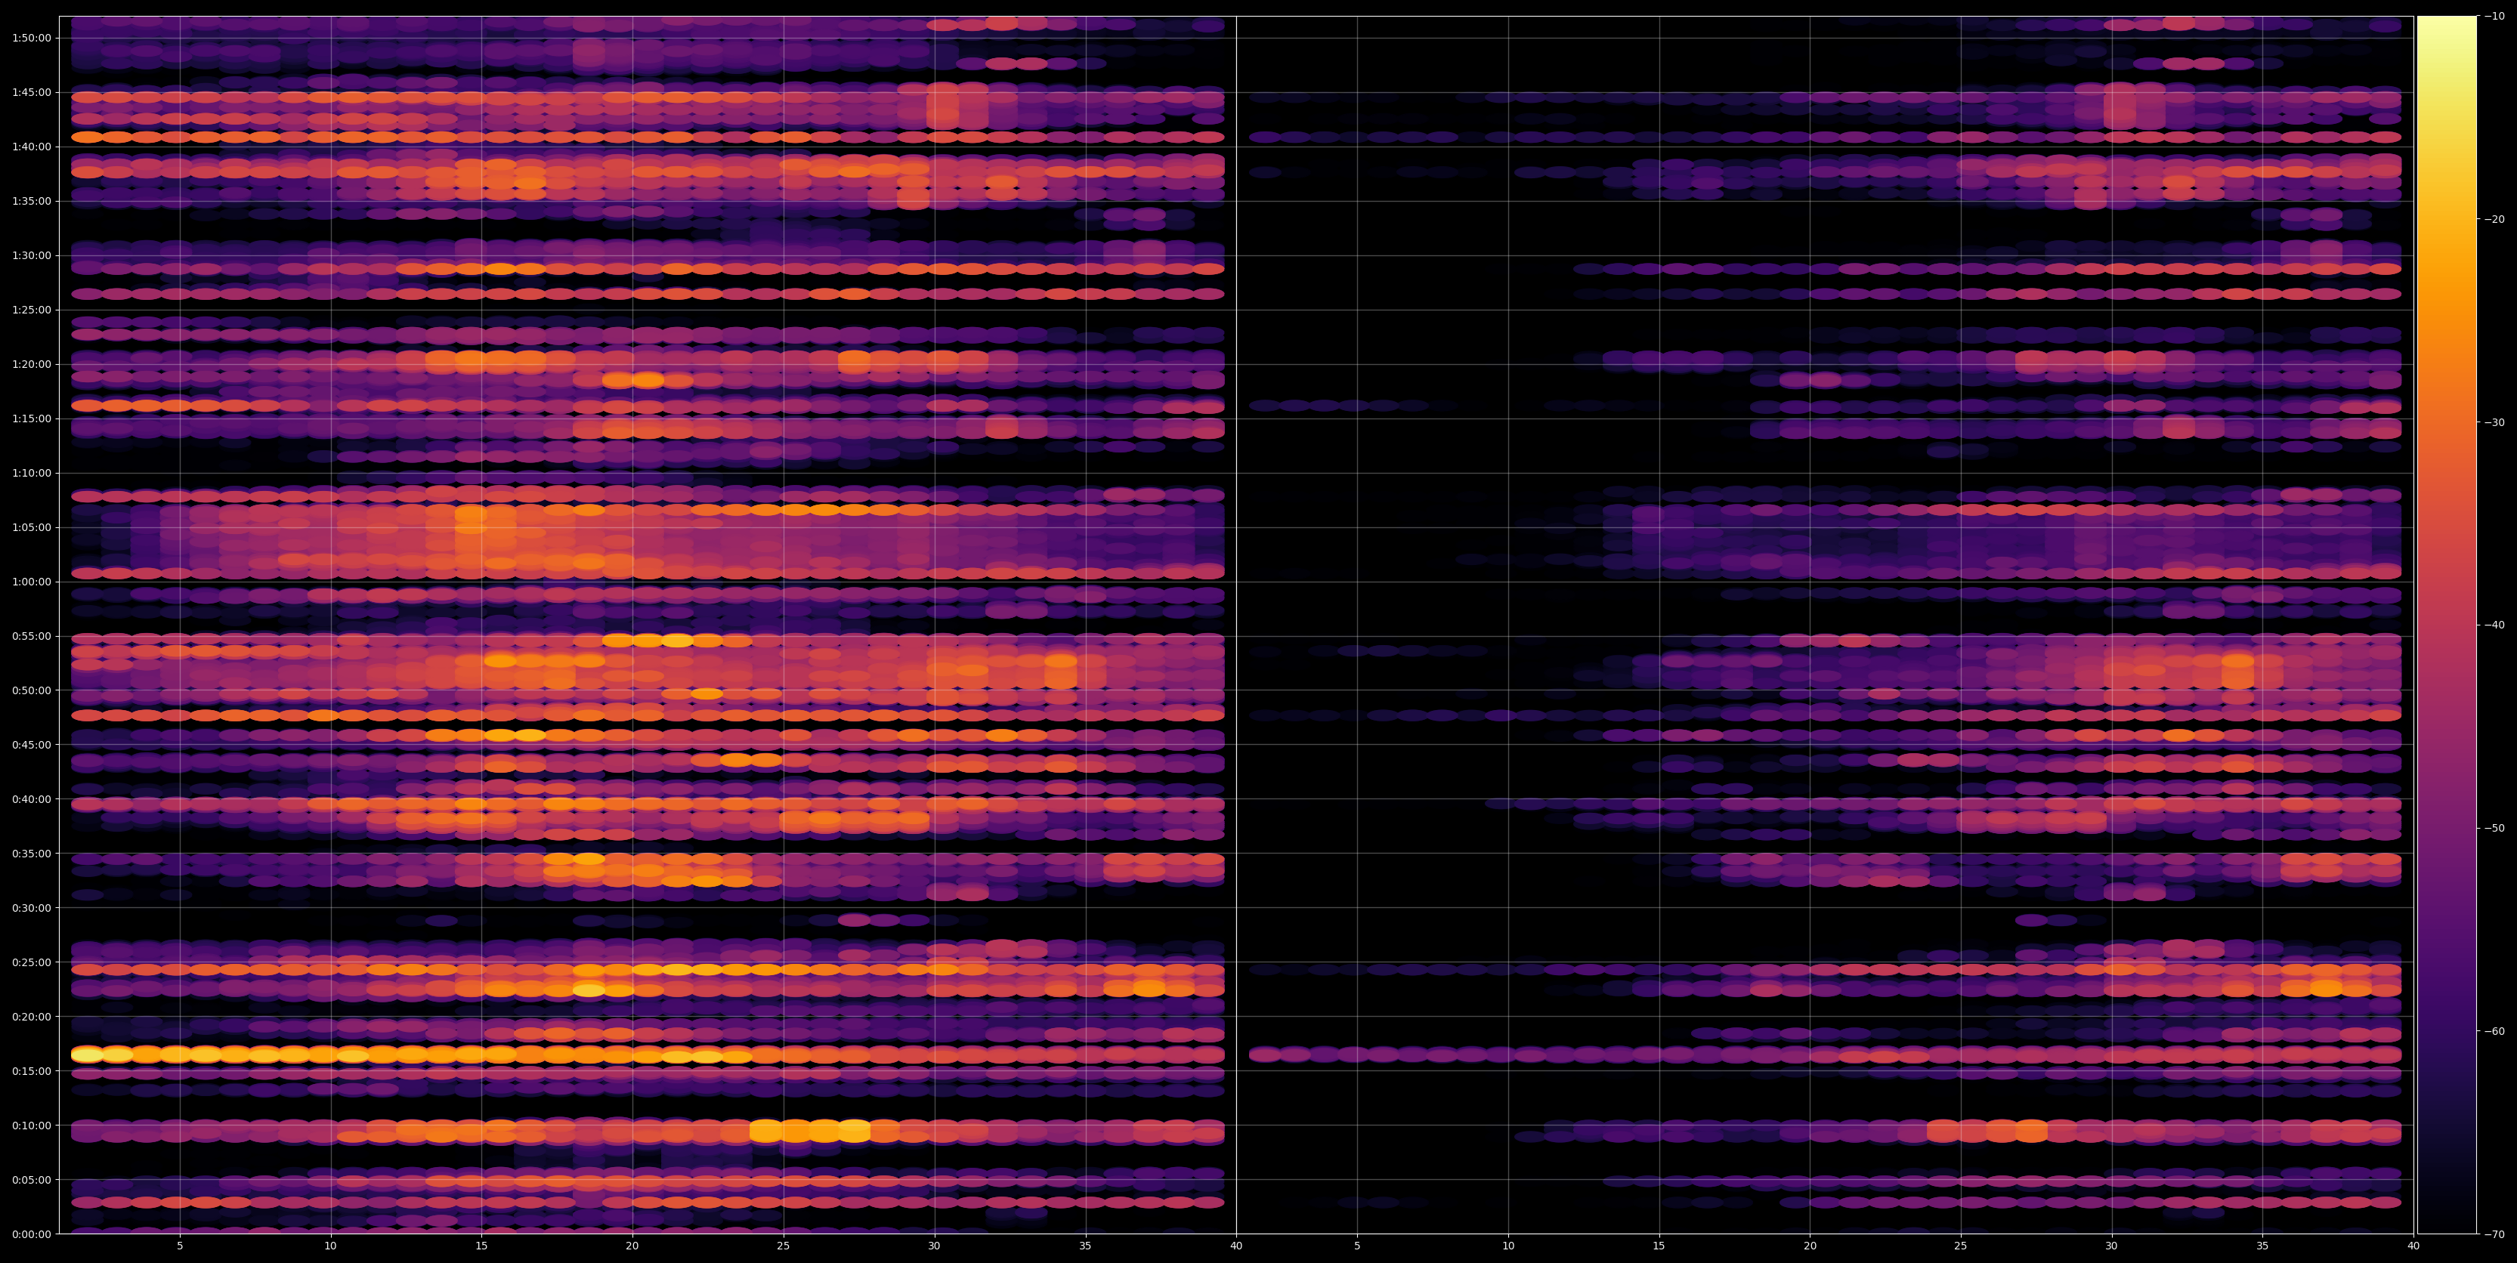Click the 1:35:00 time axis label

(31, 201)
